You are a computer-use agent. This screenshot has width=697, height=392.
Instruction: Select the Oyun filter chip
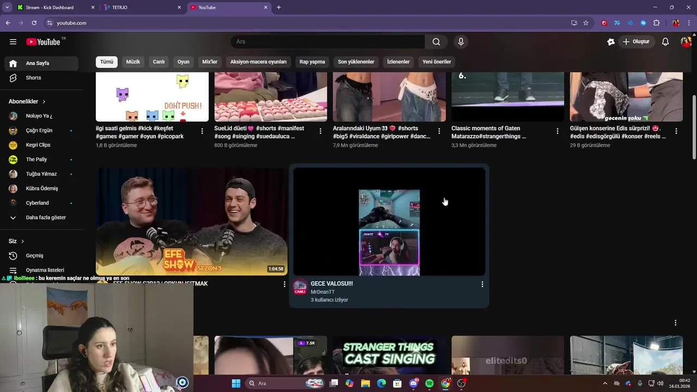click(184, 62)
